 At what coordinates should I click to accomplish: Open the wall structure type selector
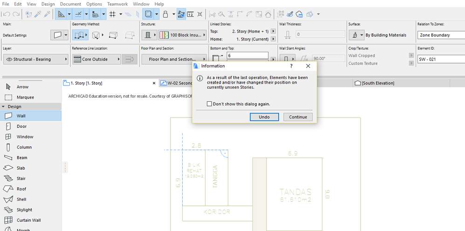(149, 35)
